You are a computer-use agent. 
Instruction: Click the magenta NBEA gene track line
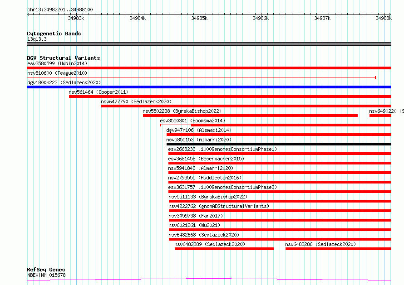click(209, 280)
